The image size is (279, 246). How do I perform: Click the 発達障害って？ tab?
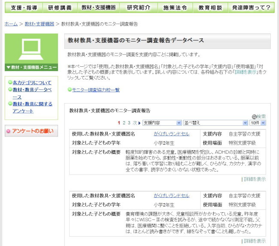point(251,7)
